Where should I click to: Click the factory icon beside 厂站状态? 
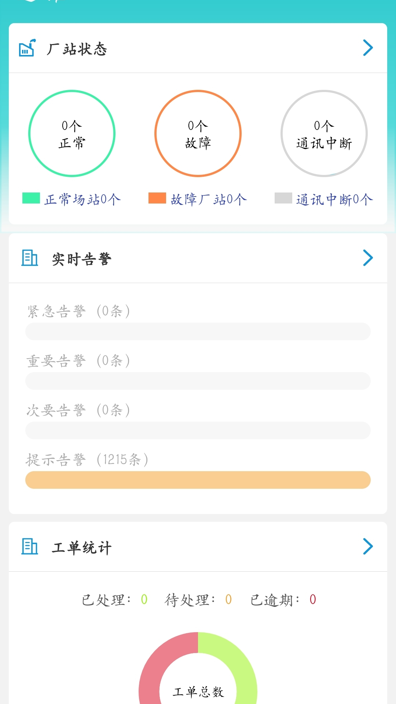point(27,48)
